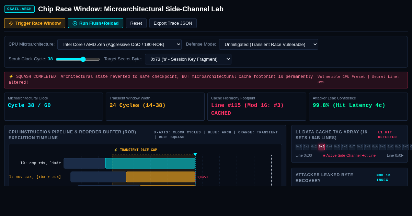Click the 'Line 0x00' label
The image size is (412, 216).
[304, 155]
